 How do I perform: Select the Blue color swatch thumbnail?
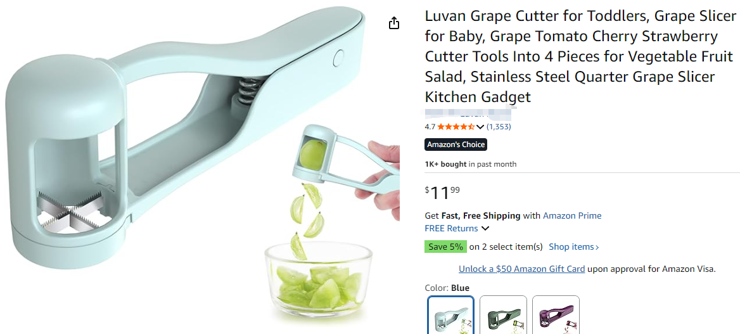coord(450,315)
